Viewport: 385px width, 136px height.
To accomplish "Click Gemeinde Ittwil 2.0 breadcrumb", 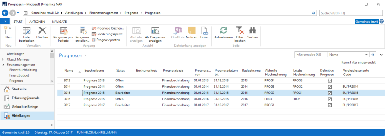I will click(x=45, y=13).
